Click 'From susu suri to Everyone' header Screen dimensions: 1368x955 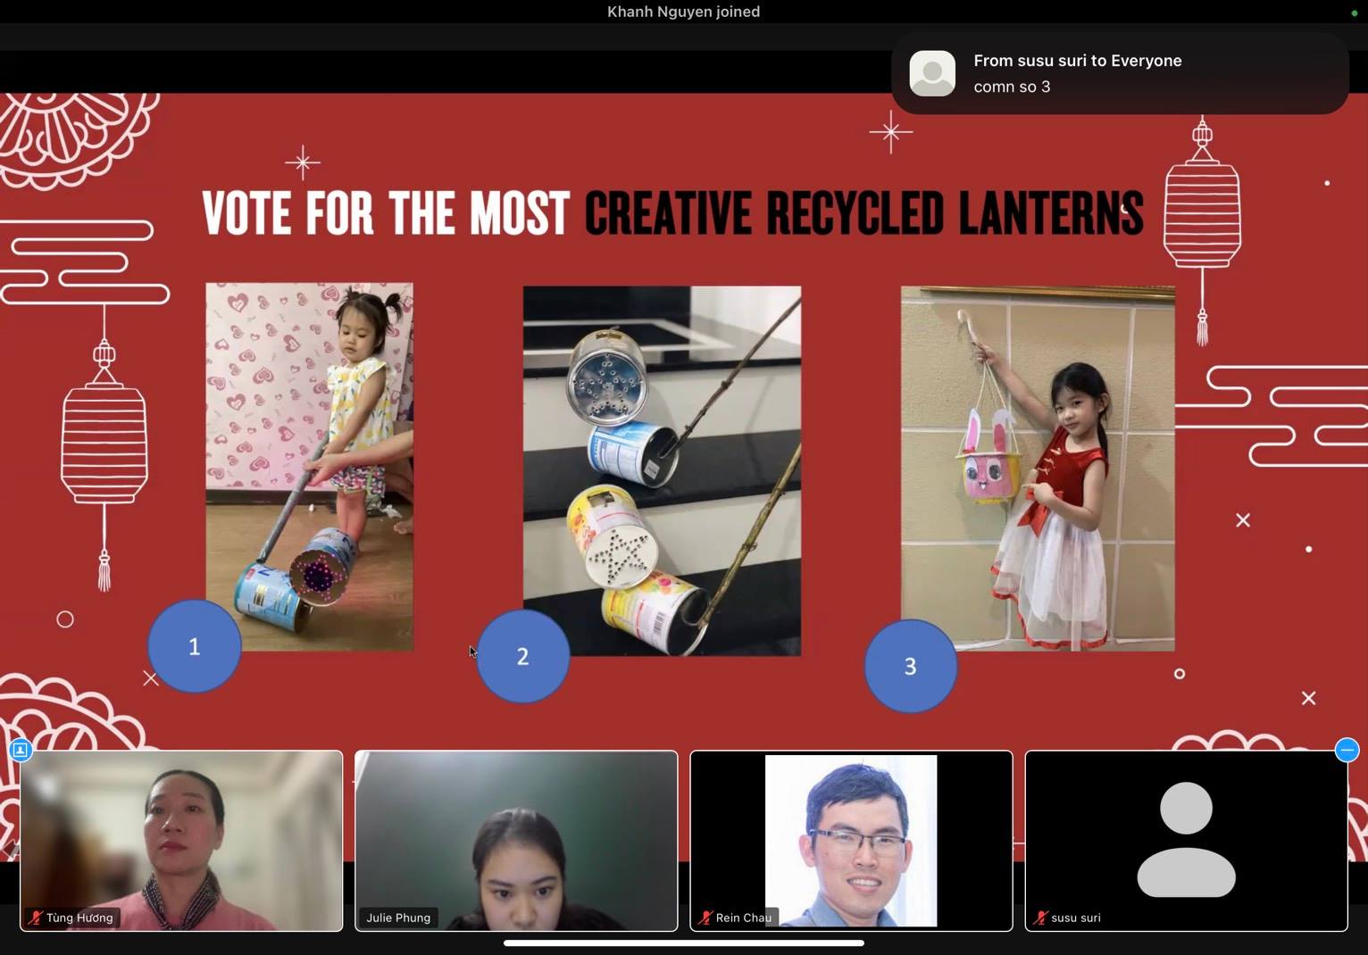coord(1078,61)
